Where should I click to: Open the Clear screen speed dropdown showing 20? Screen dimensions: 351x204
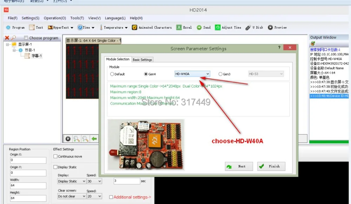coord(94,196)
